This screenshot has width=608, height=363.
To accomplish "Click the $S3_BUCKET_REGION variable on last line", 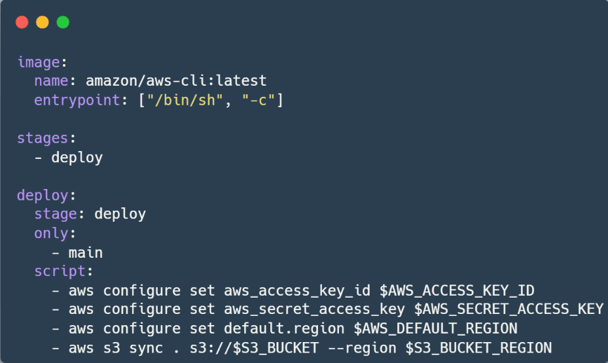I will [x=478, y=348].
